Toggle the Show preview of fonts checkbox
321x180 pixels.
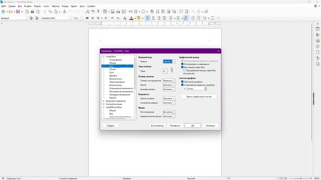[x=182, y=81]
